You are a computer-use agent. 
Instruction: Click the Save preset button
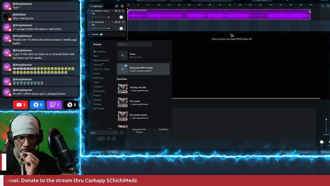[101, 139]
